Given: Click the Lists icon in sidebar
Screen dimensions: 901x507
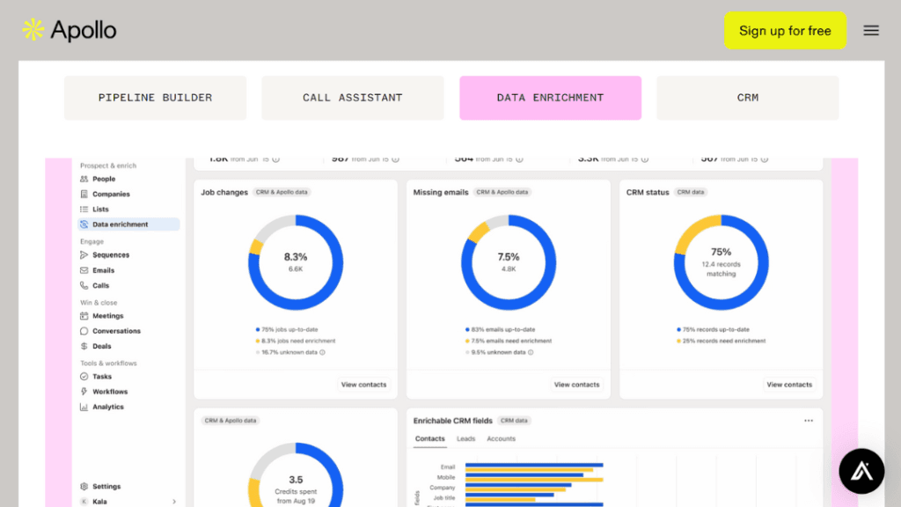Looking at the screenshot, I should click(84, 209).
